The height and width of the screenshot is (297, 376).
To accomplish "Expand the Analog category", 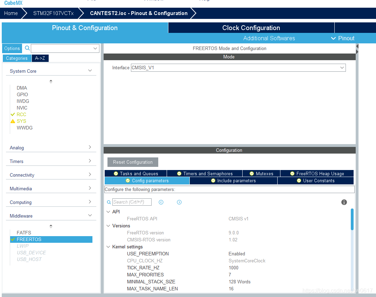I will point(90,147).
